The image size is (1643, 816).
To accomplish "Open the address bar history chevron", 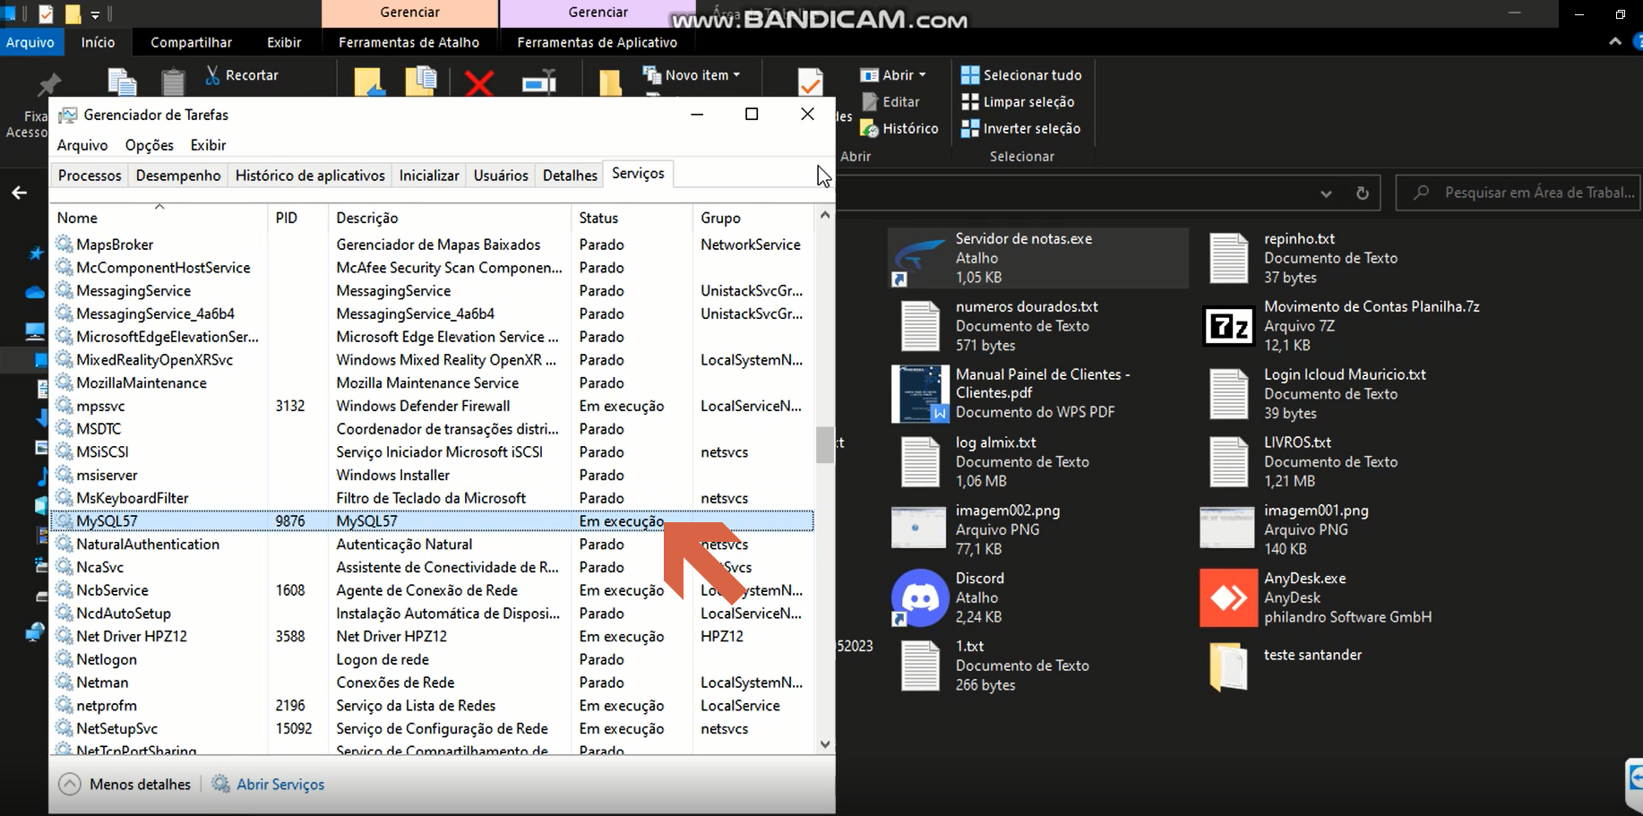I will point(1326,193).
